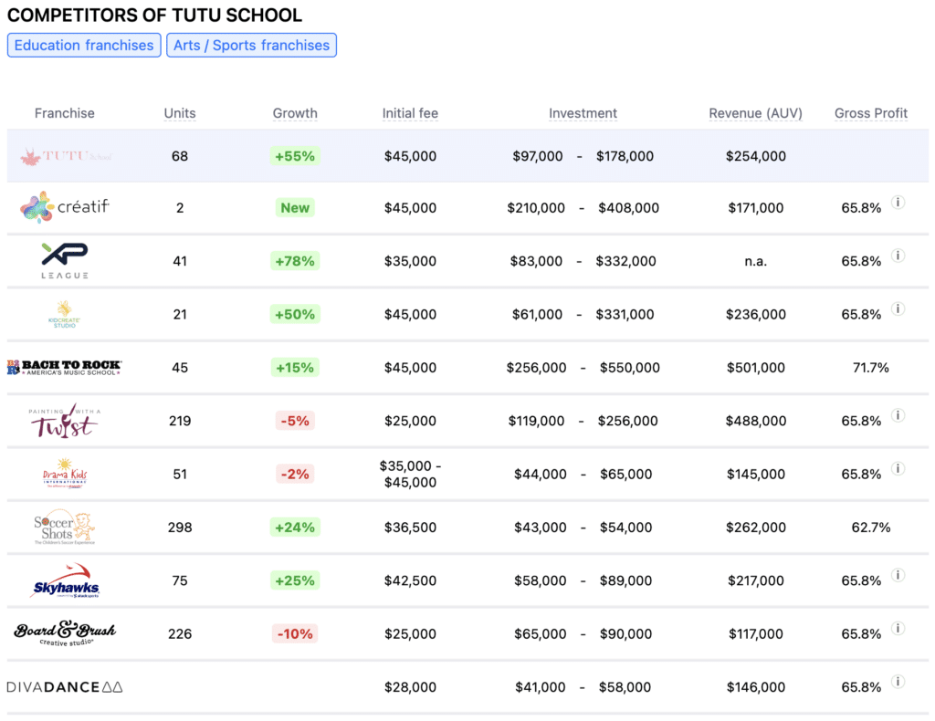This screenshot has width=935, height=721.
Task: Click the $36,500 initial fee
Action: pos(410,528)
